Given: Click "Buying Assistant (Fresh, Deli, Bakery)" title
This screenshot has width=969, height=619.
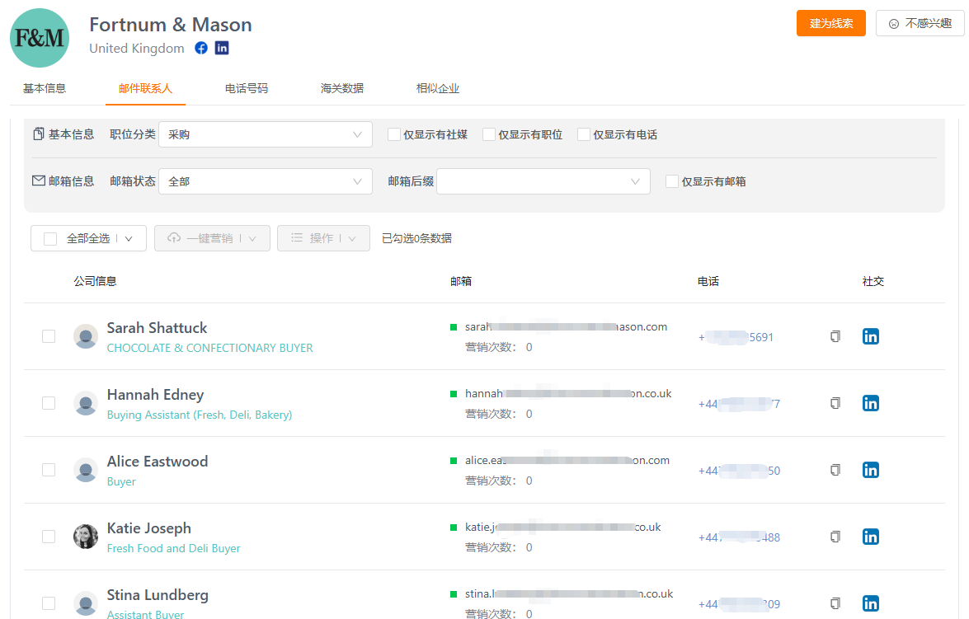Looking at the screenshot, I should coord(200,415).
